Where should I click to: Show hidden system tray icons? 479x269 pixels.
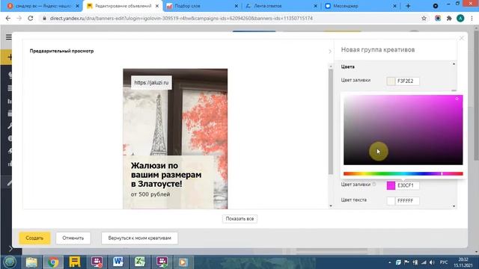389,262
